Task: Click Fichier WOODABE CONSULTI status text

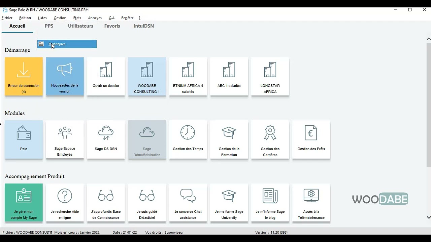Action: point(27,232)
